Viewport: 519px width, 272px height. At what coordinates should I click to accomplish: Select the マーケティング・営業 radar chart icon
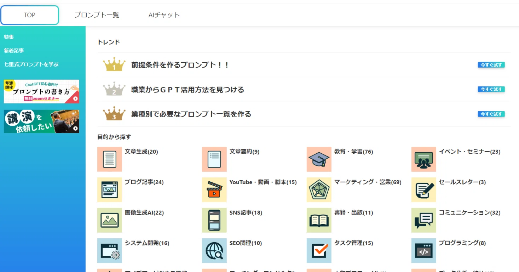[x=319, y=190]
